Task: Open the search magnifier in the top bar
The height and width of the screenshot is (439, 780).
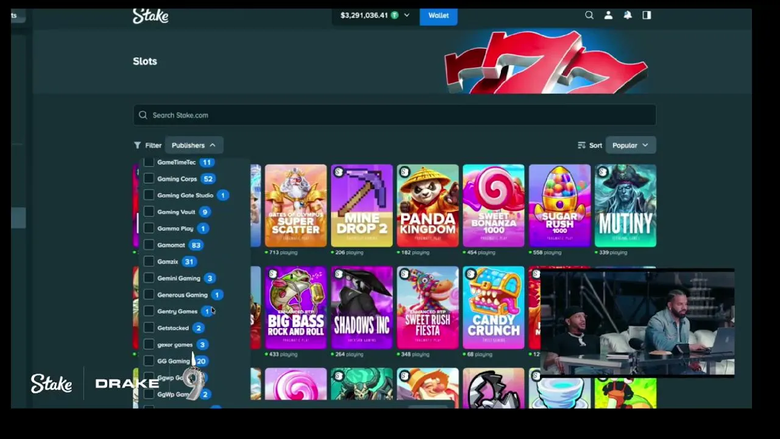Action: [589, 15]
